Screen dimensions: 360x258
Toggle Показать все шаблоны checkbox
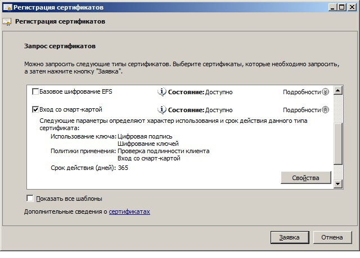click(30, 198)
